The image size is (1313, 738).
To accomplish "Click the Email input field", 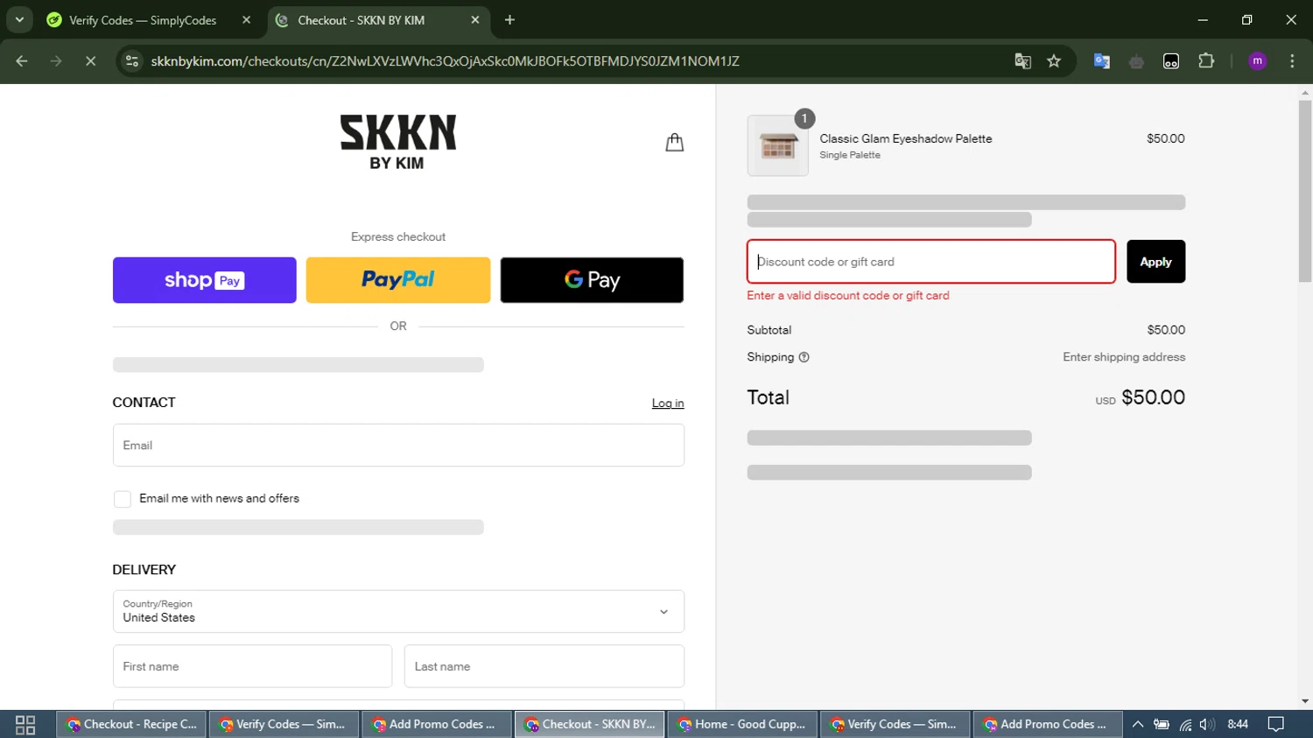I will click(x=398, y=446).
